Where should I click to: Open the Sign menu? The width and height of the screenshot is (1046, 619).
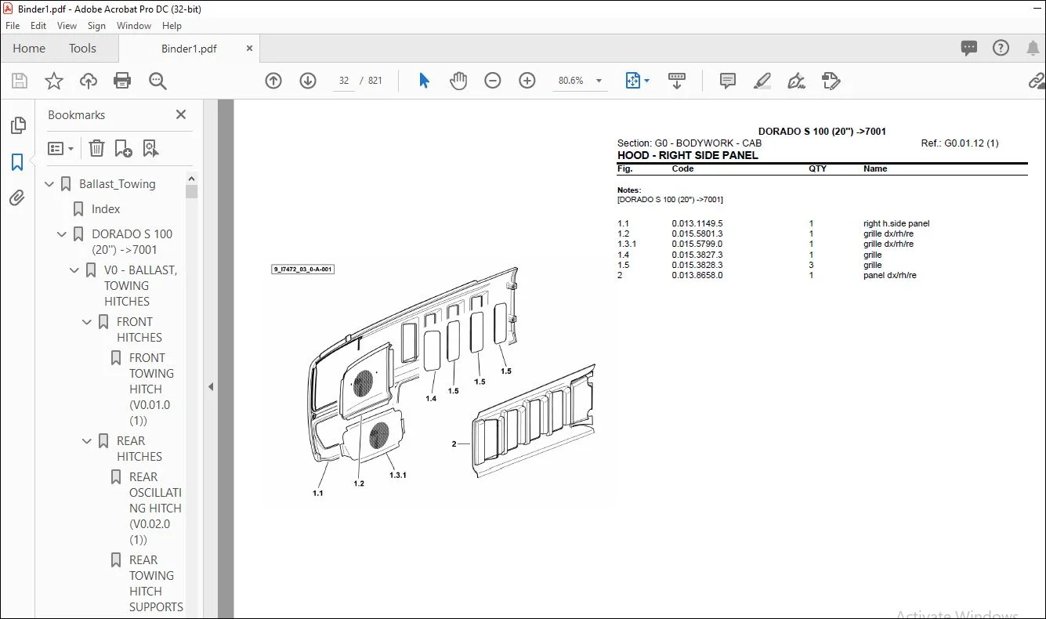coord(96,26)
